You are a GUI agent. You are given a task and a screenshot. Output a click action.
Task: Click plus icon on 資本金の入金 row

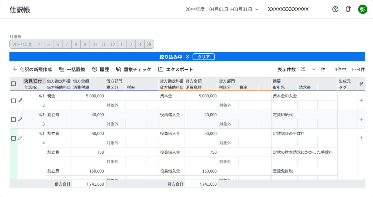(x=361, y=100)
